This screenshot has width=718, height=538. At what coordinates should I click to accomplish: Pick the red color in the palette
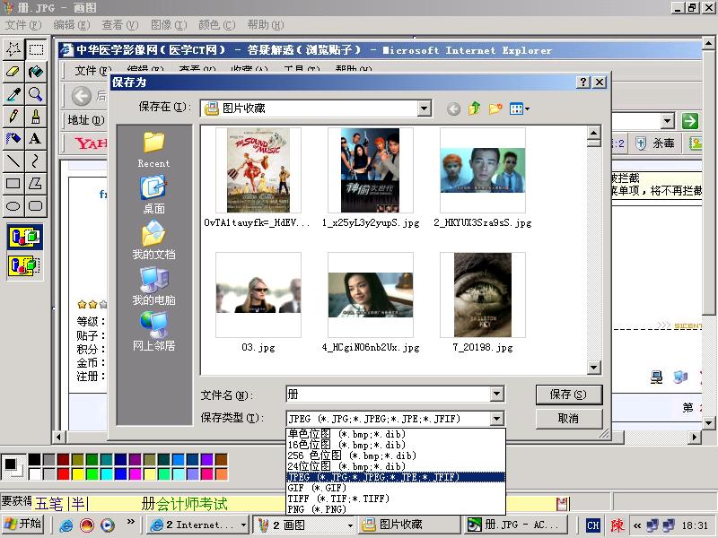coord(63,474)
